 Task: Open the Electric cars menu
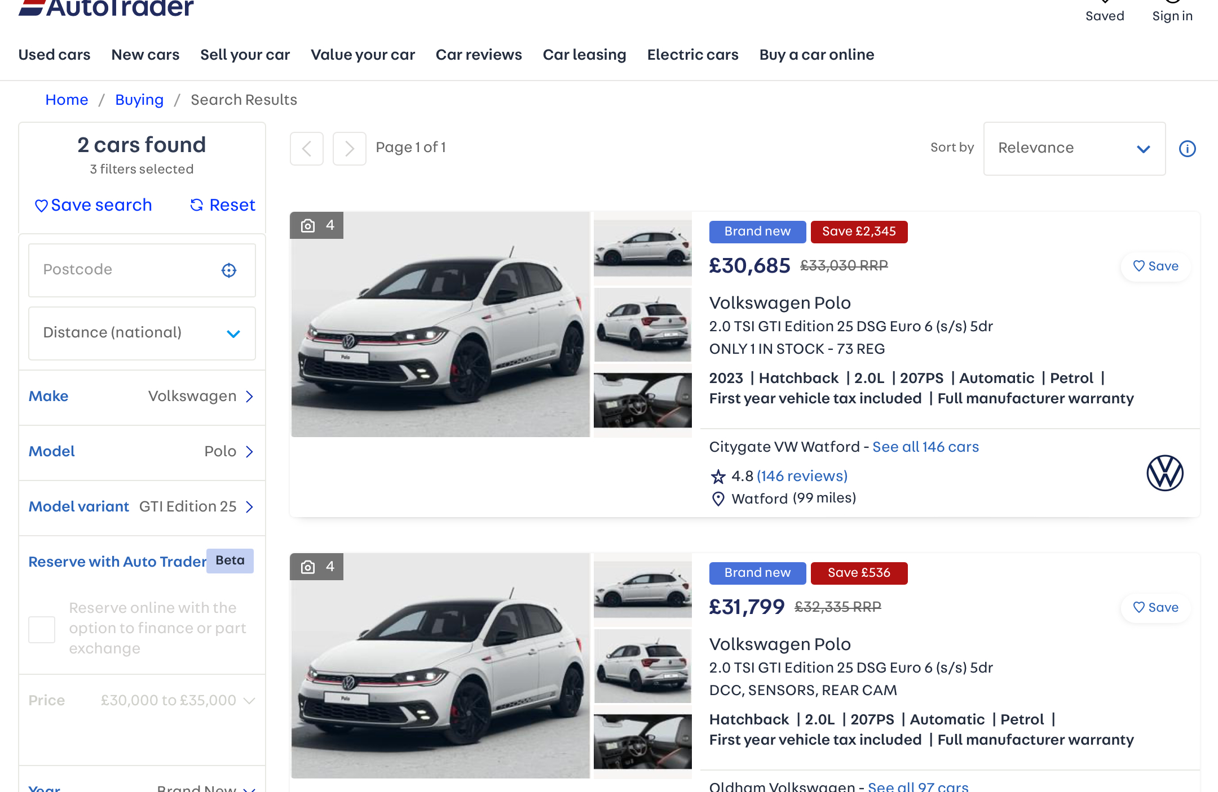[693, 55]
